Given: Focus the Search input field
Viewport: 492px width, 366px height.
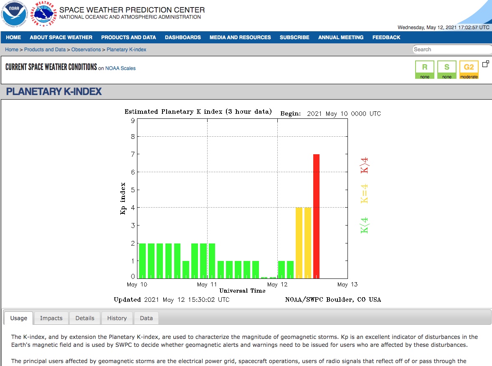Looking at the screenshot, I should pyautogui.click(x=451, y=50).
